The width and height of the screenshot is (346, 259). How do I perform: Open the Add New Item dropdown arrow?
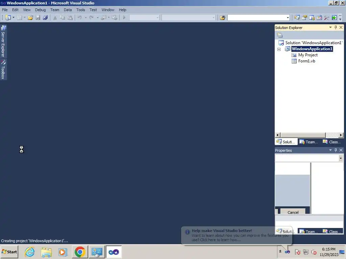(24, 18)
